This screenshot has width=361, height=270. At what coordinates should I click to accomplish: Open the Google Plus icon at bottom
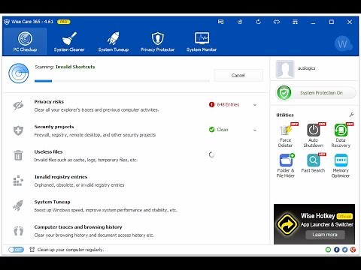[353, 250]
